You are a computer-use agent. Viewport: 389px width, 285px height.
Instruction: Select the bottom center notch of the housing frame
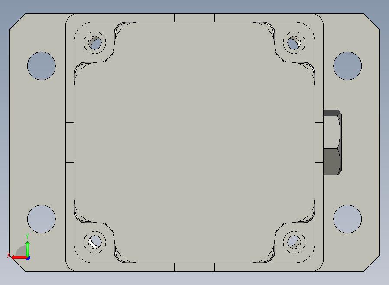tap(194, 267)
